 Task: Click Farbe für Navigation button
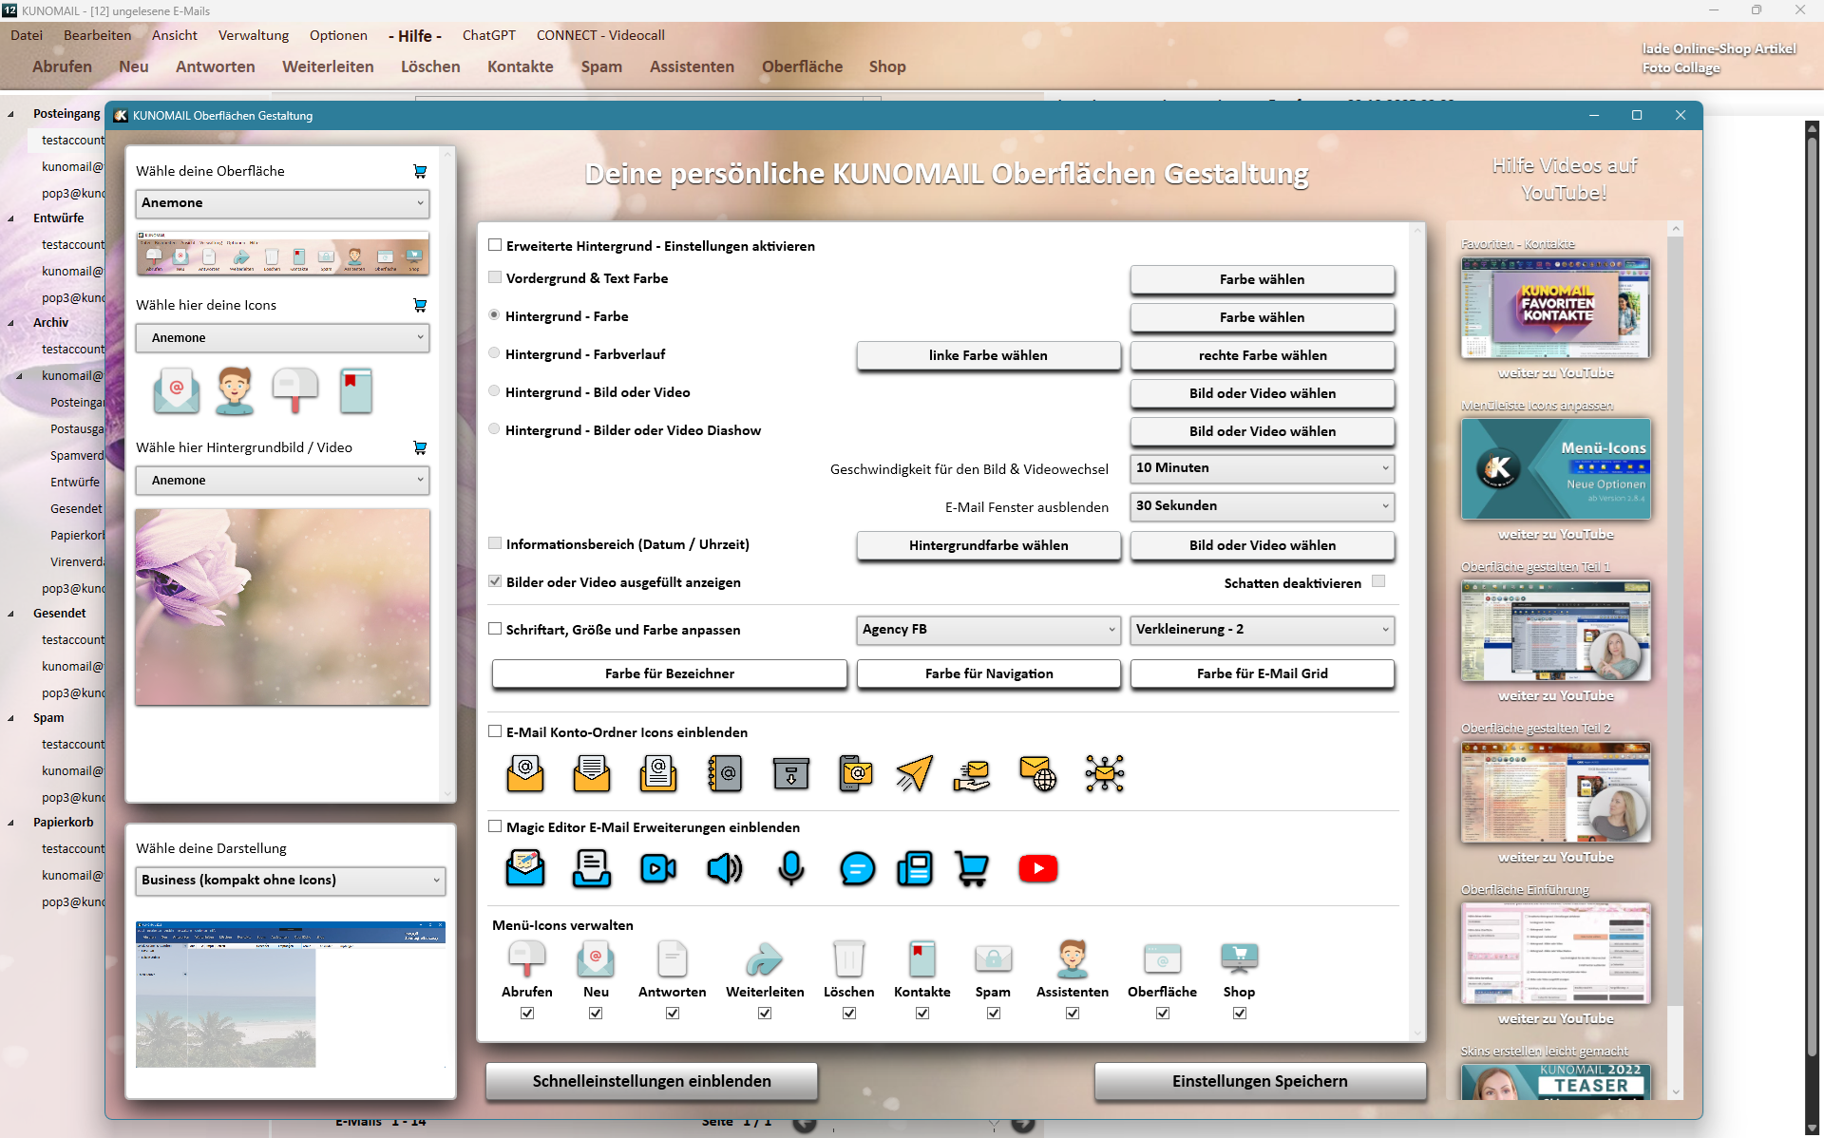pyautogui.click(x=988, y=673)
